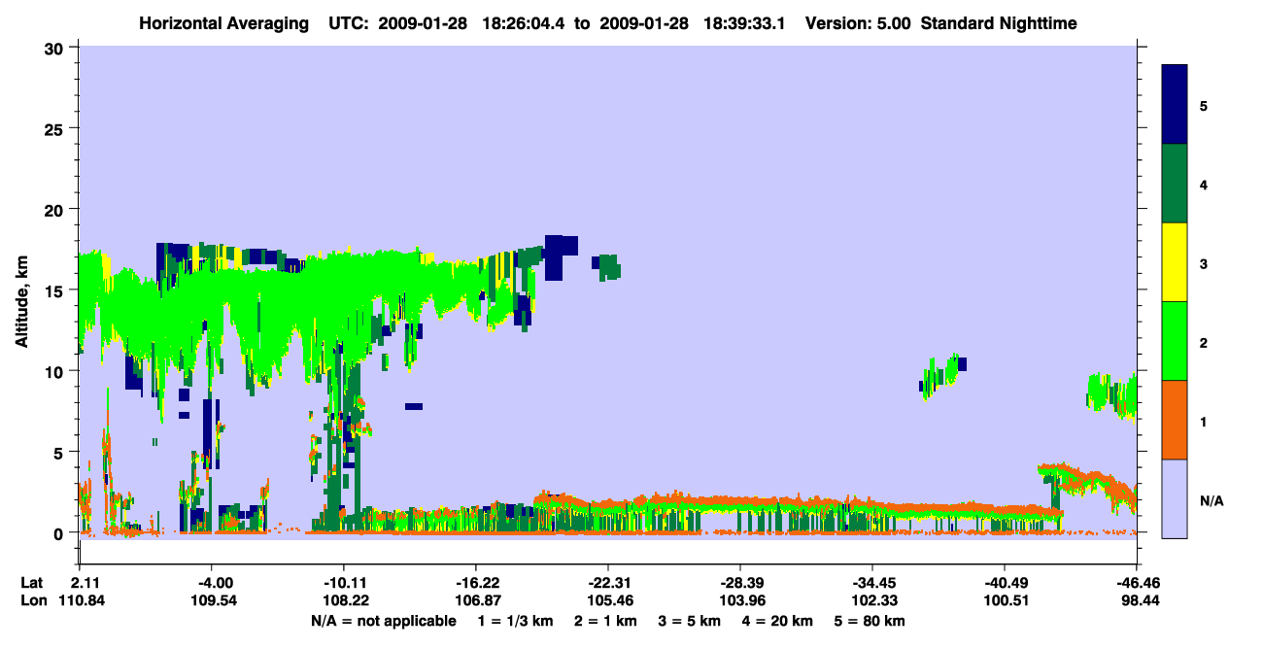1263x648 pixels.
Task: Click the 30 km altitude tick label
Action: pyautogui.click(x=53, y=48)
